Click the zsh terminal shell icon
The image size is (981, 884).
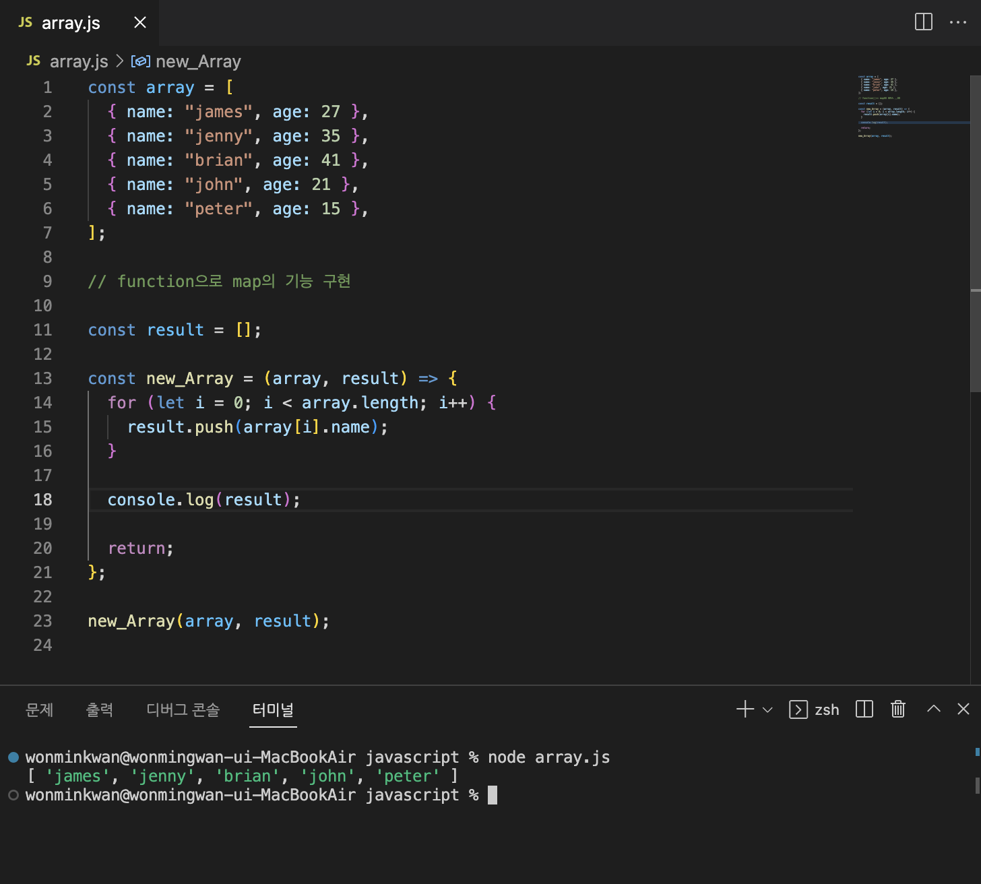798,709
